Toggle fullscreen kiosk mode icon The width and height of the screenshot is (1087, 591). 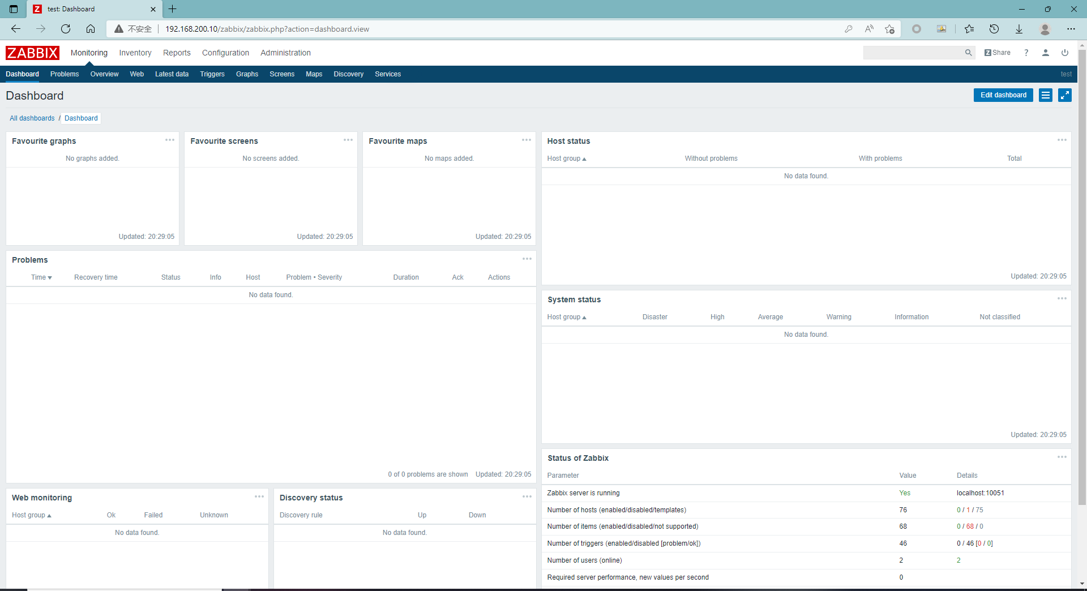[1065, 95]
